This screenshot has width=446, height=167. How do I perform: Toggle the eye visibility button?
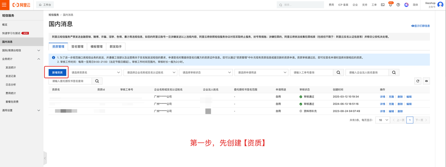(x=426, y=81)
